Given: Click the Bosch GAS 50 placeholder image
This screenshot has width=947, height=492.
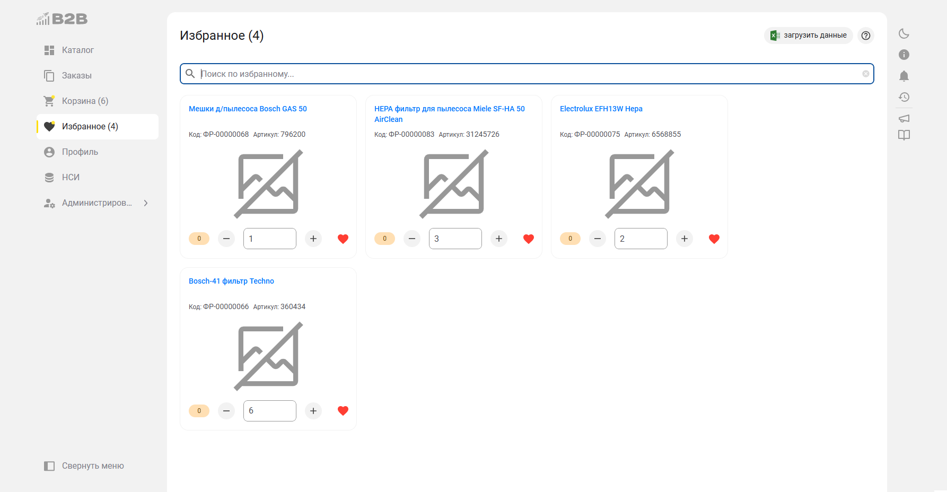Looking at the screenshot, I should coord(268,184).
